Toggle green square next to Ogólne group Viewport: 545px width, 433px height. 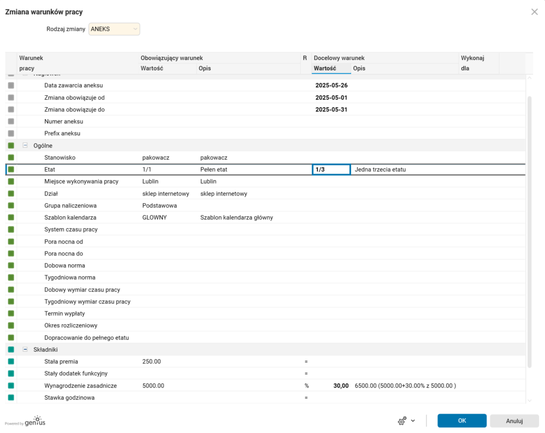(11, 146)
